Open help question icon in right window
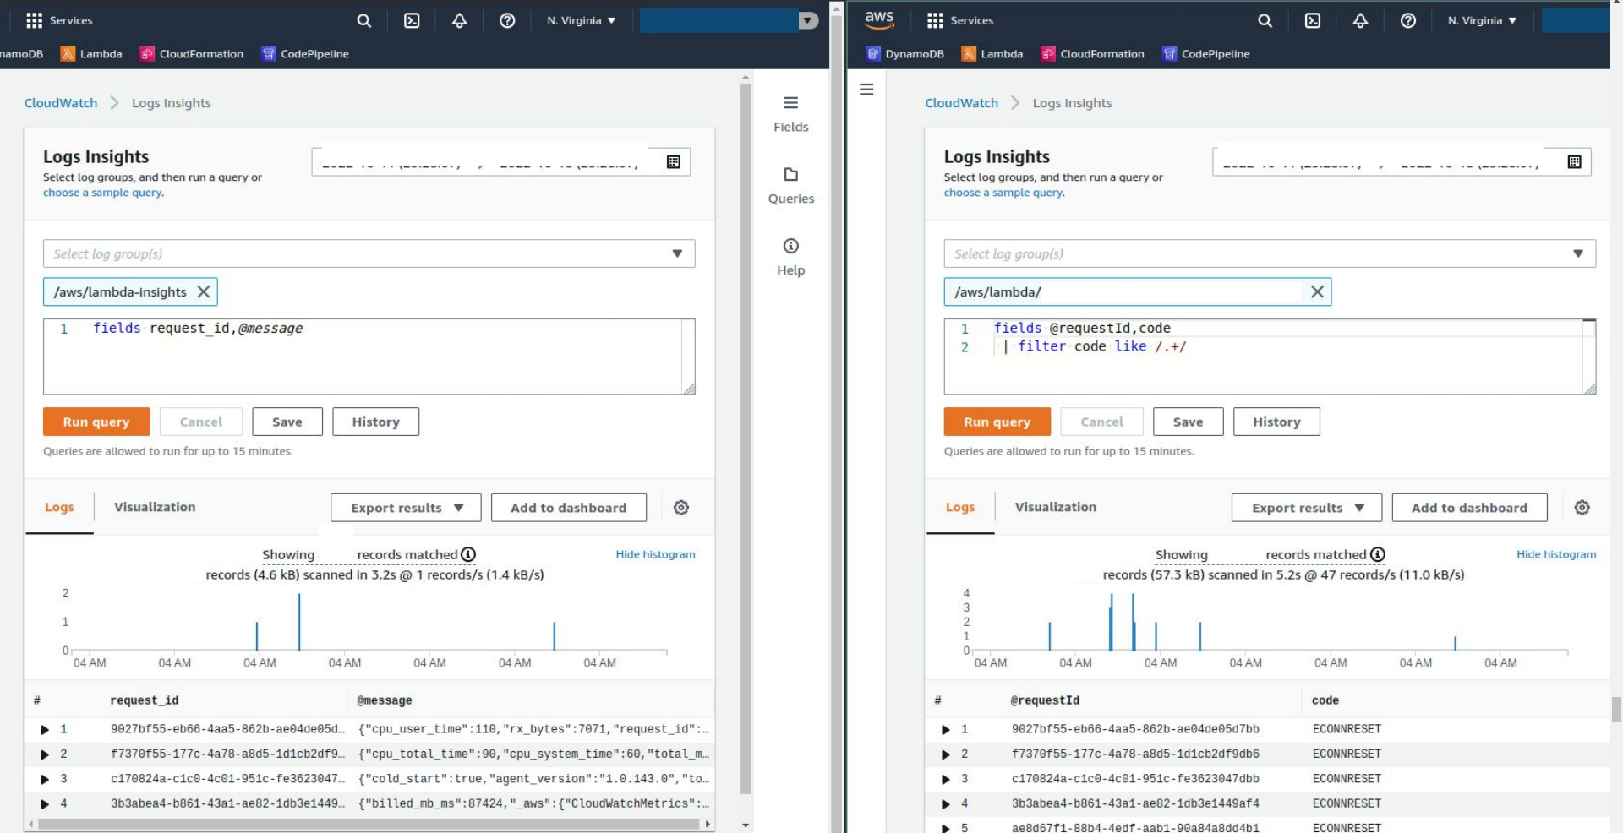1623x833 pixels. tap(1408, 20)
